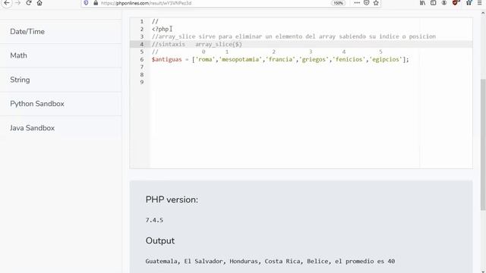Screen dimensions: 486x273
Task: Open the Firefox hamburger menu
Action: 479,3
